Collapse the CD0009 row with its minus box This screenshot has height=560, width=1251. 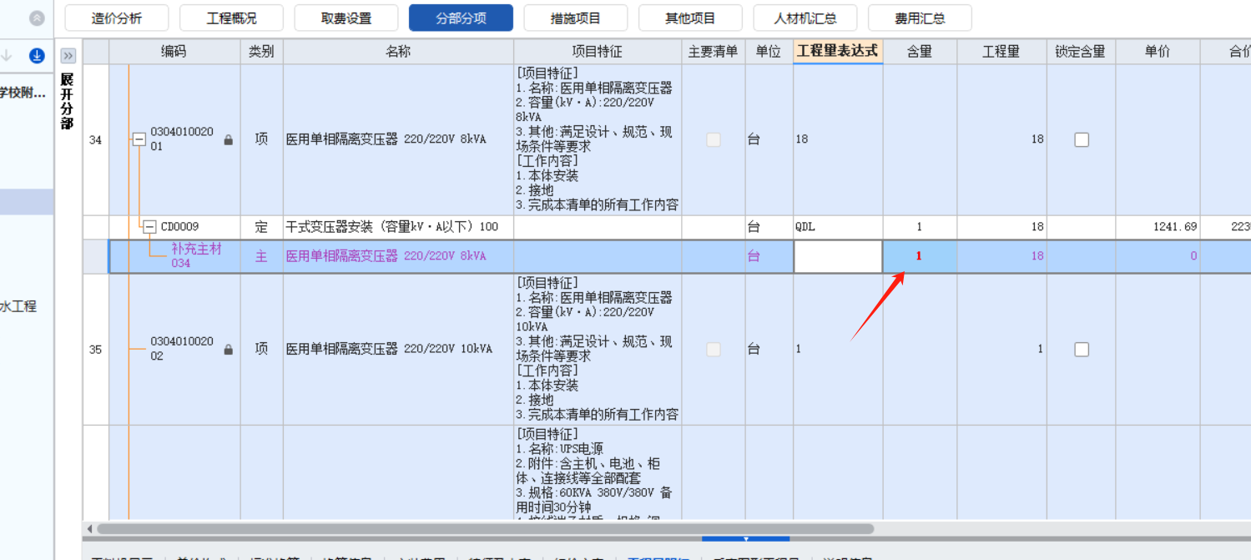click(149, 226)
